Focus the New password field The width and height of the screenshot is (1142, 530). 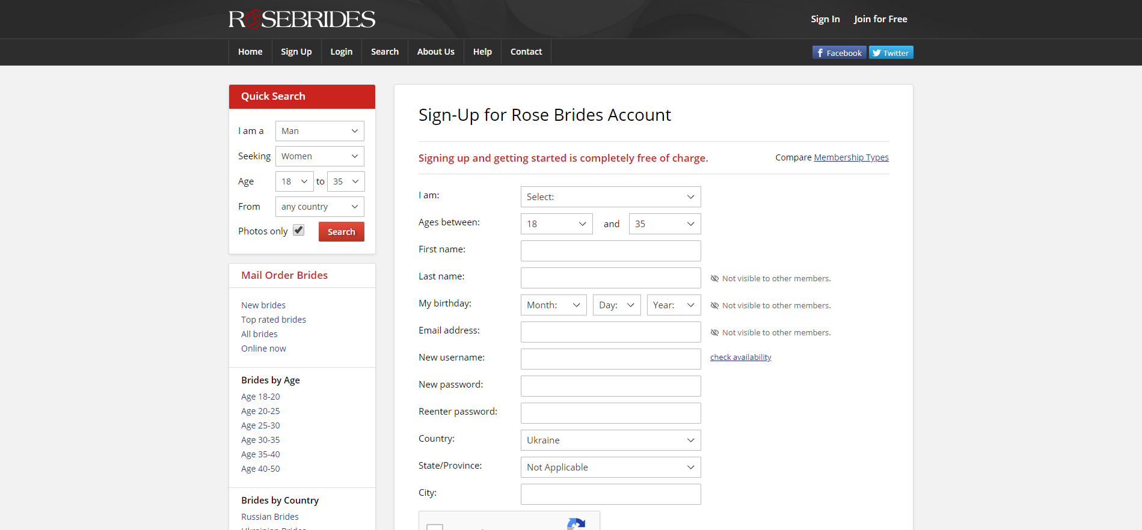pos(610,386)
